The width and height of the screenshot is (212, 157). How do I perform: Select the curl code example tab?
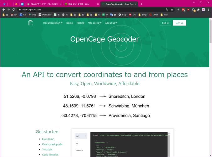point(78,136)
